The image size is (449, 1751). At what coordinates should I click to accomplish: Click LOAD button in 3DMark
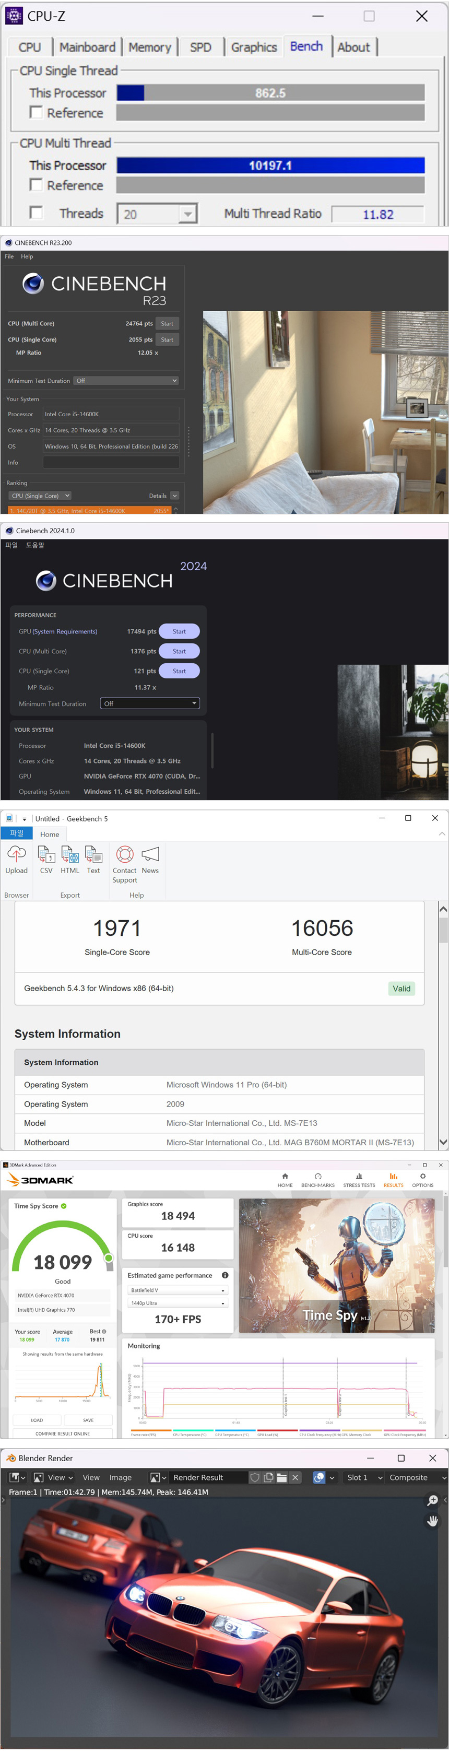click(x=37, y=1420)
